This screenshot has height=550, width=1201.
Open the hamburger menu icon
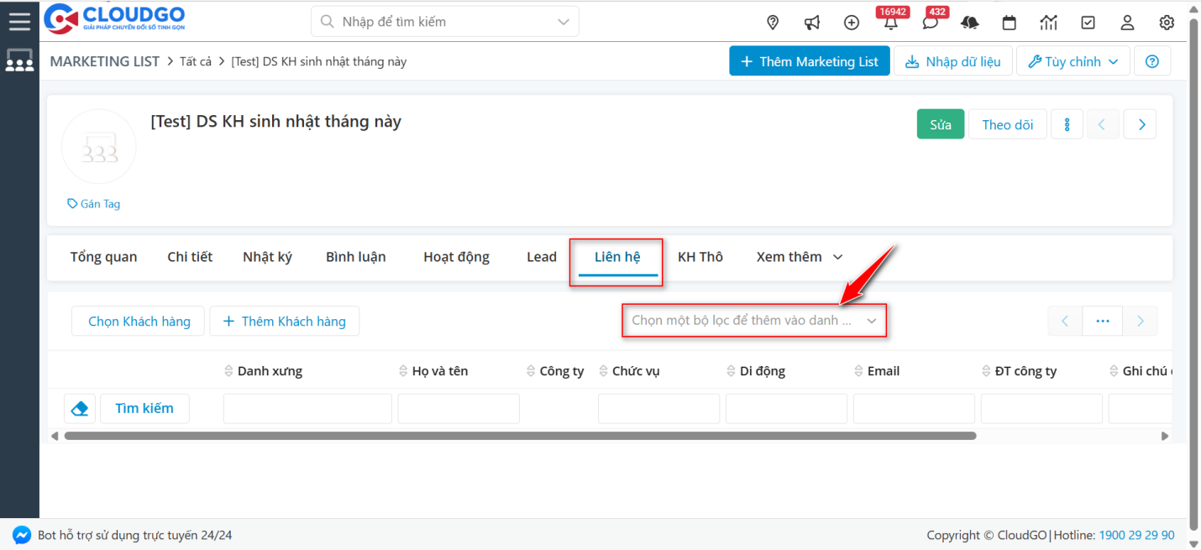18,21
